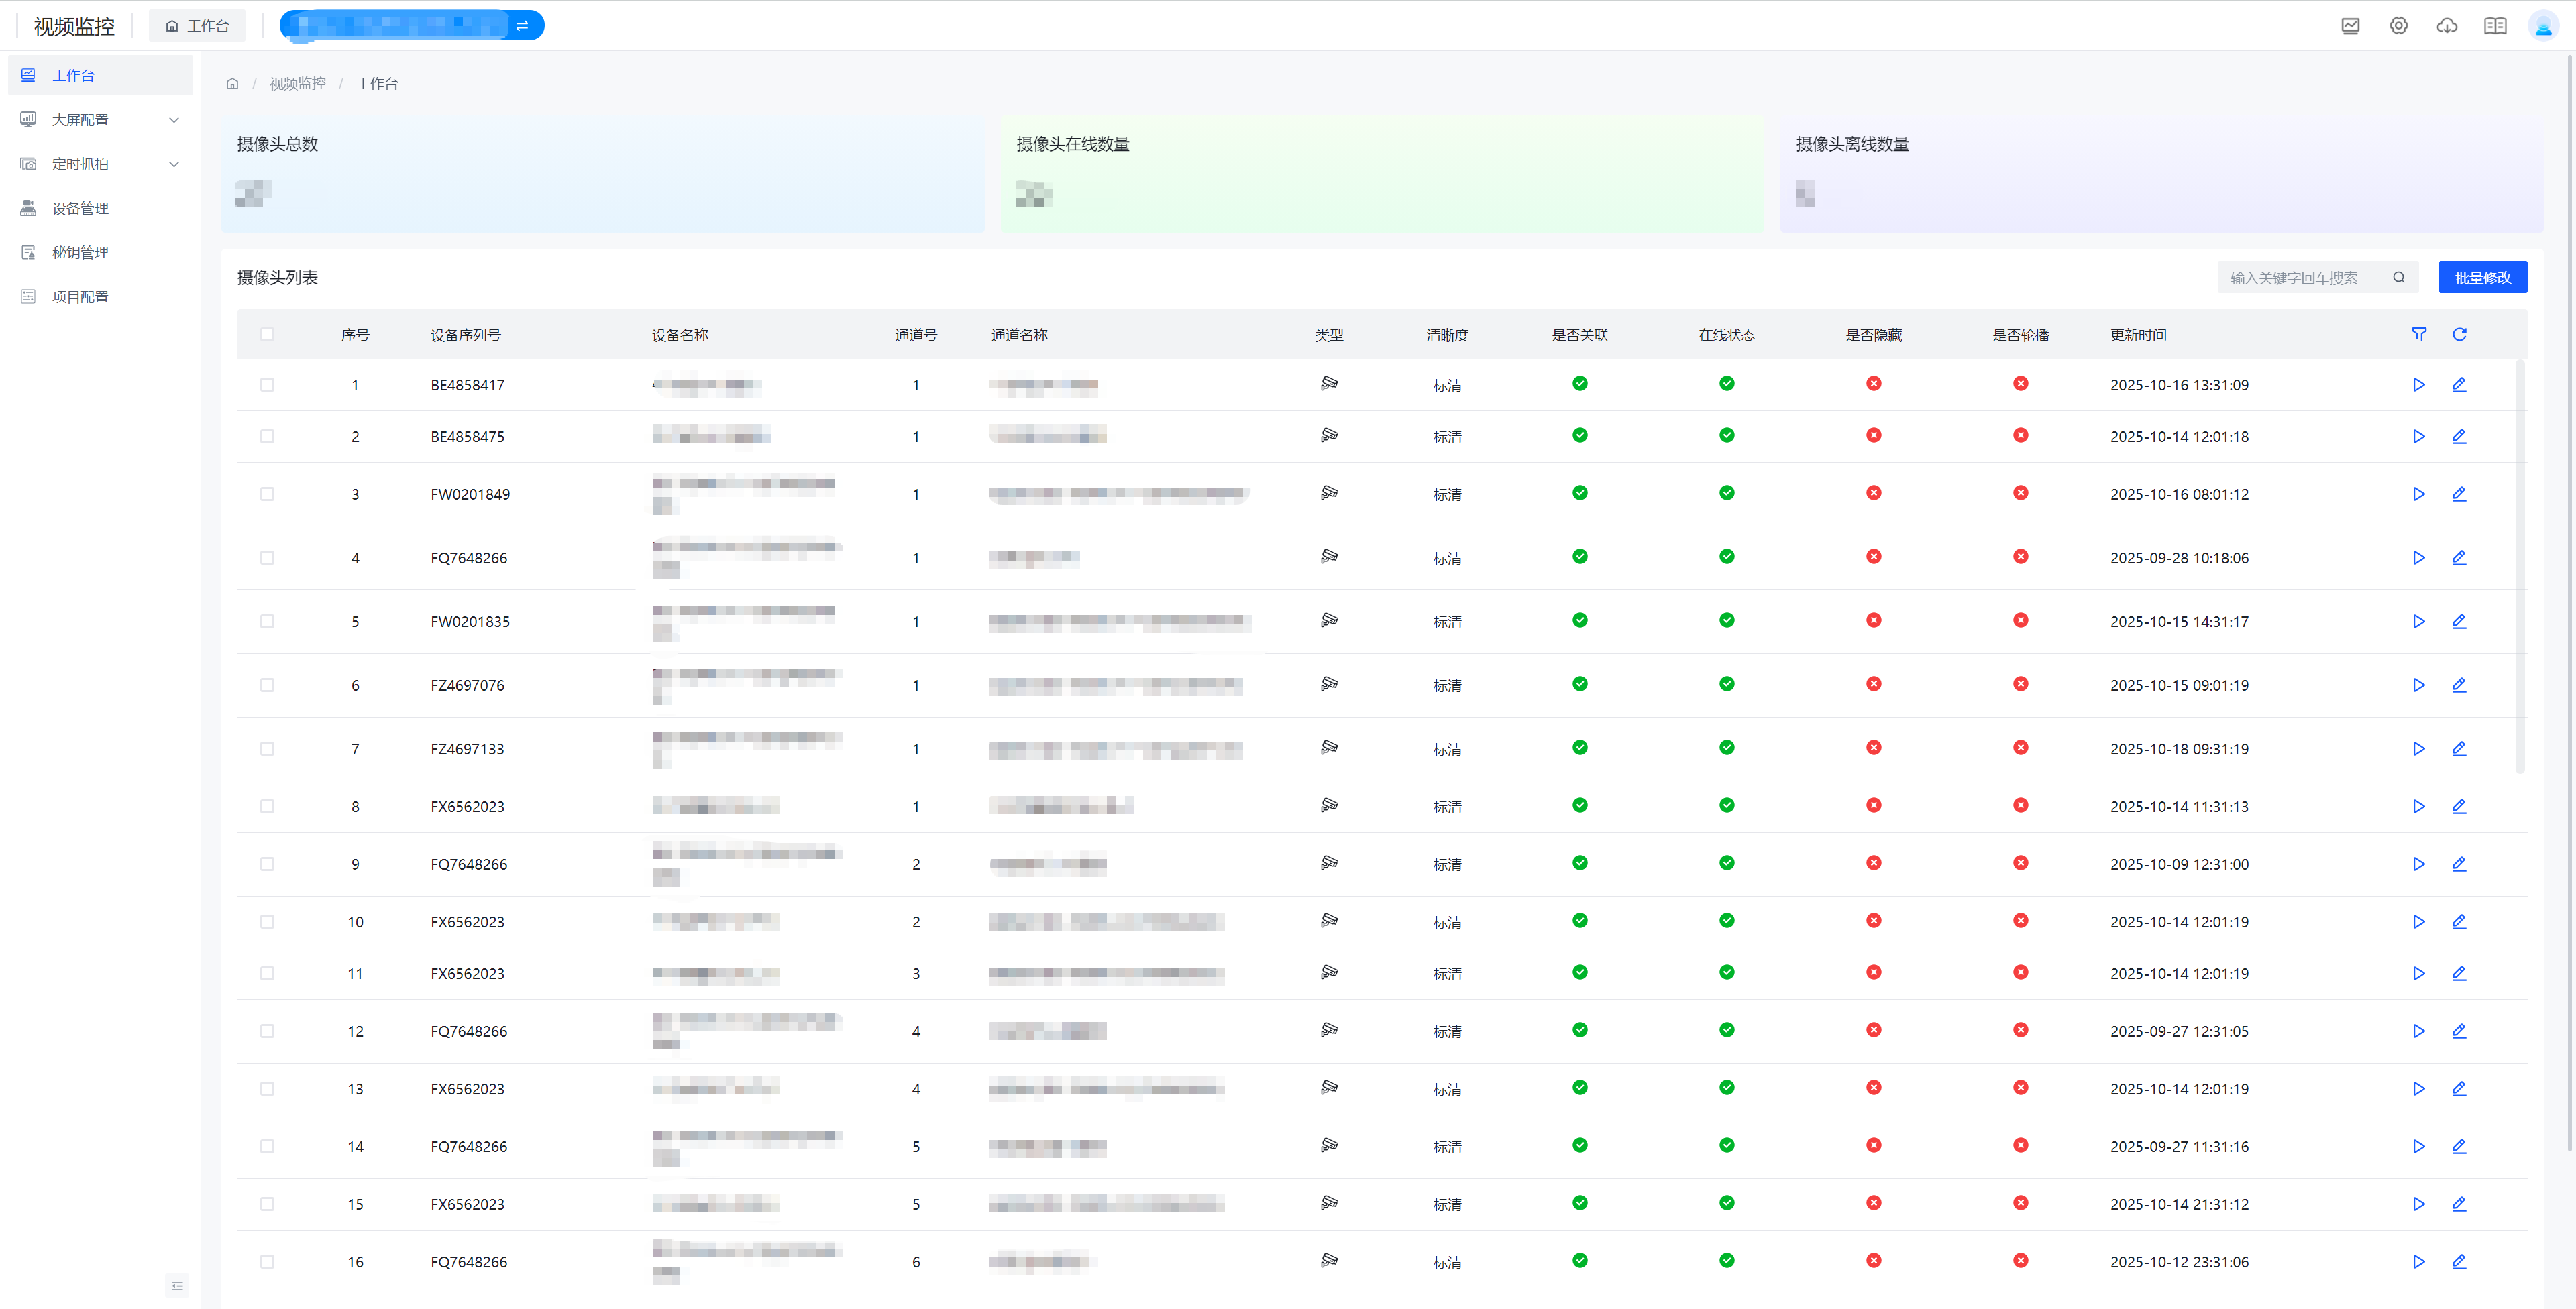Expand the 定时抓拍 sidebar menu
This screenshot has width=2576, height=1309.
(100, 164)
